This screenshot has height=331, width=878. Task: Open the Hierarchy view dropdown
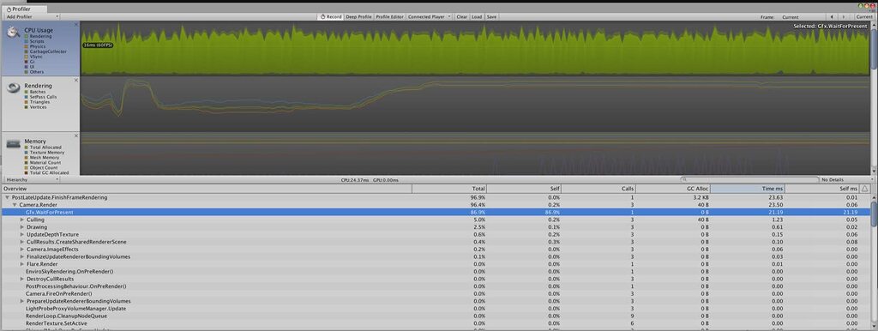click(31, 180)
